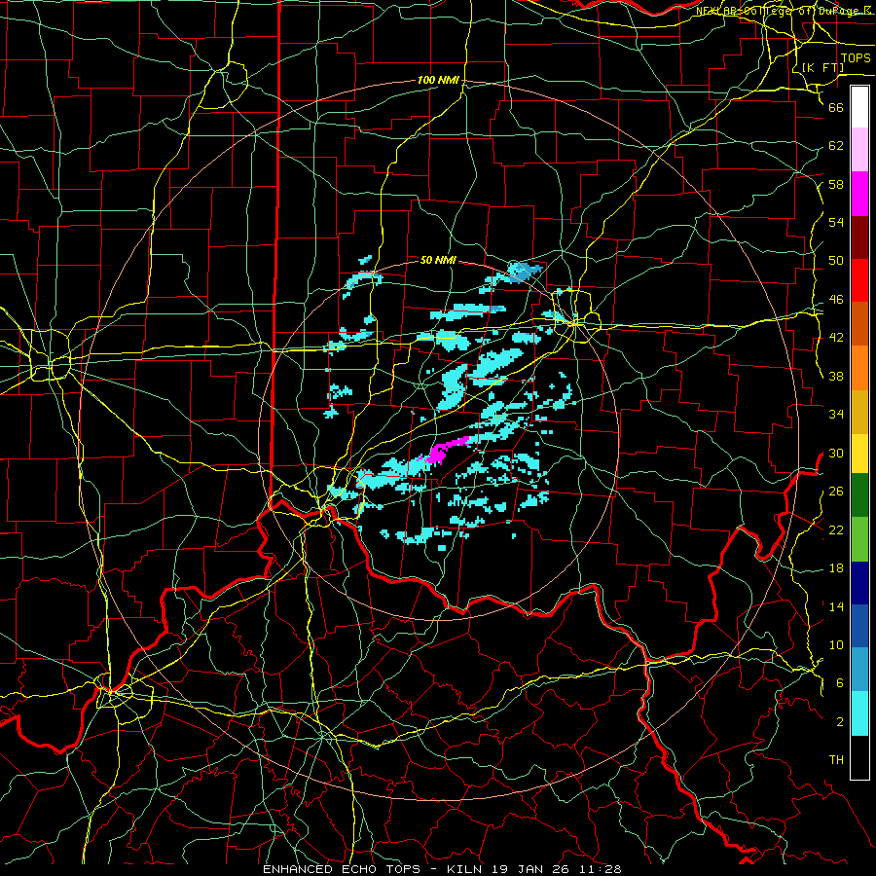
Task: Pick the yellow legend swatch
Action: point(859,453)
